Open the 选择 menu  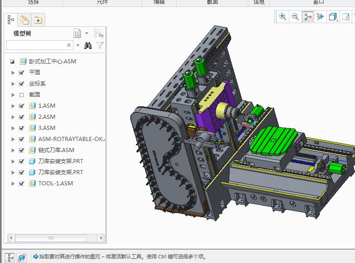[x=33, y=2]
